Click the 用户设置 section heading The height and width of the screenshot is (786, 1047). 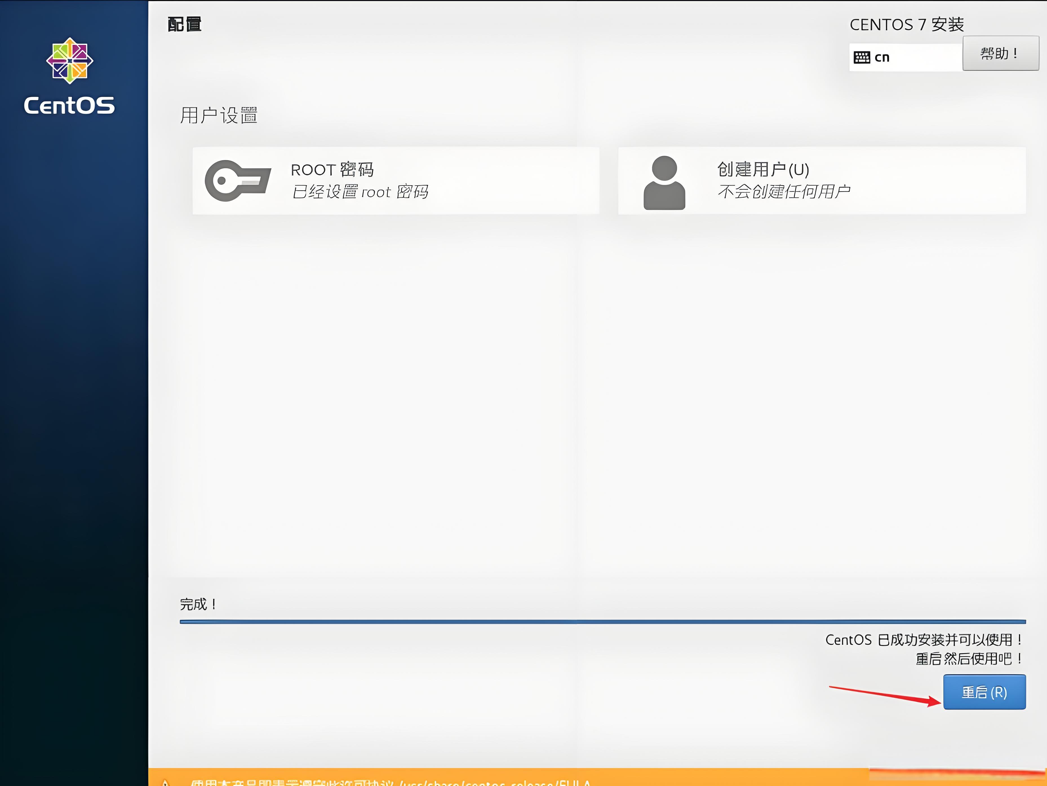218,116
